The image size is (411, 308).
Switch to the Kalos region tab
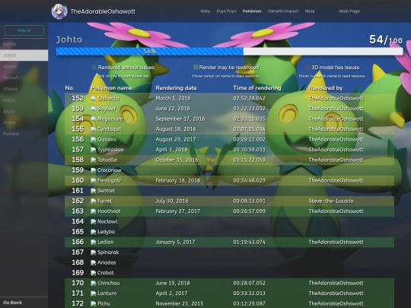(x=24, y=100)
